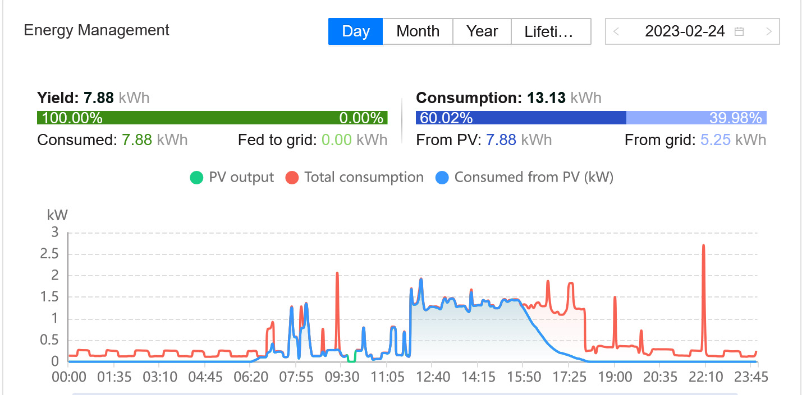Switch to the Year tab
Screen dimensions: 802x395
482,31
